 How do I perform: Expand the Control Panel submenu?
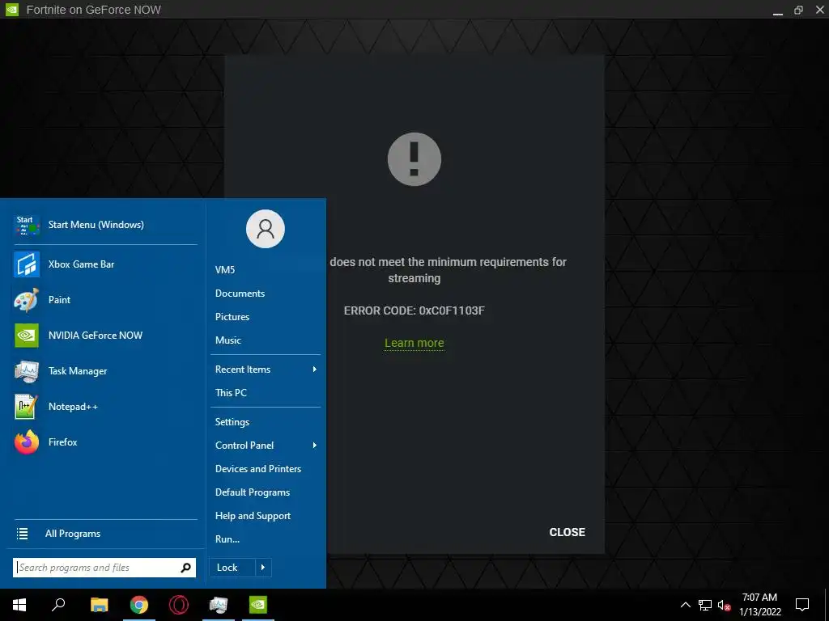(x=266, y=446)
